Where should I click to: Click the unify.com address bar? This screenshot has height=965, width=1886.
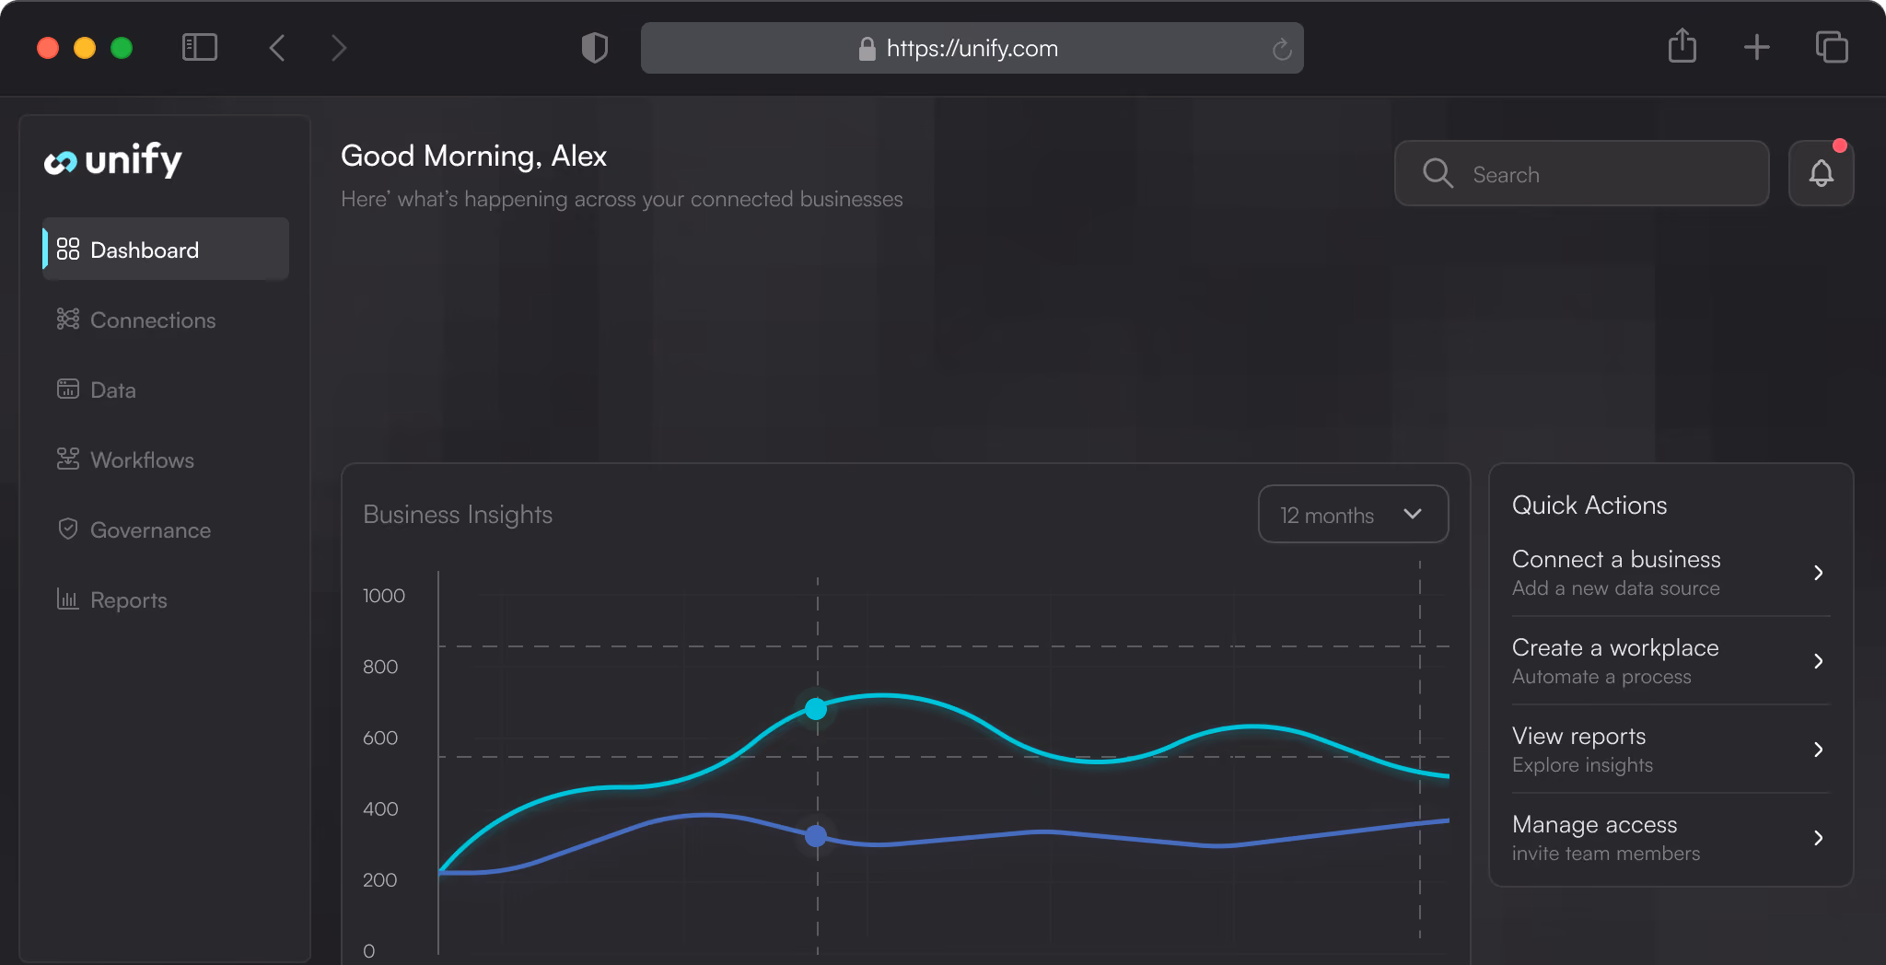pos(972,48)
